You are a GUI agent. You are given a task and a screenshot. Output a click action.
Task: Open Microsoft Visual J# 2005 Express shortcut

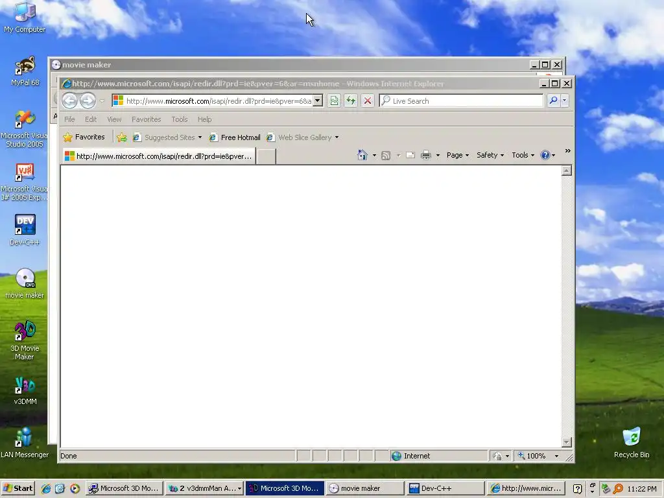[24, 182]
